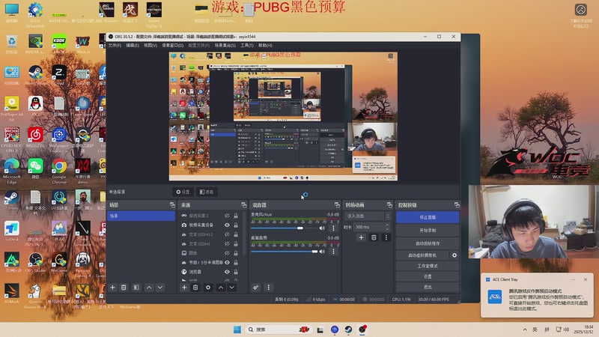
Task: Open the 淡入淡出 transition combo box
Action: (x=368, y=216)
